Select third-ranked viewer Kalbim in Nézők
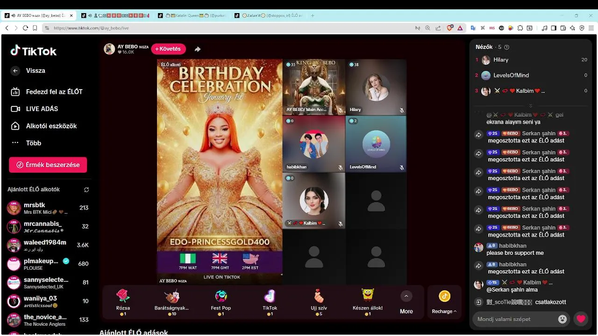 [x=532, y=91]
